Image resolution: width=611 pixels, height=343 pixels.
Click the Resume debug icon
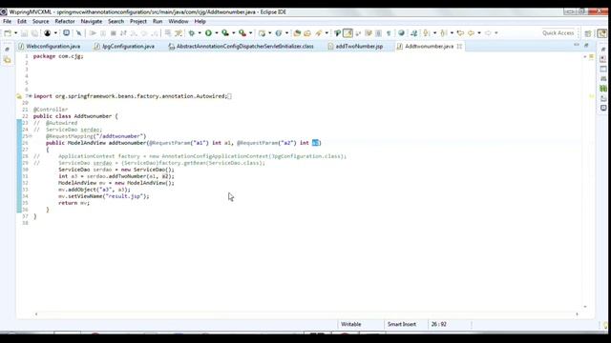(93, 33)
